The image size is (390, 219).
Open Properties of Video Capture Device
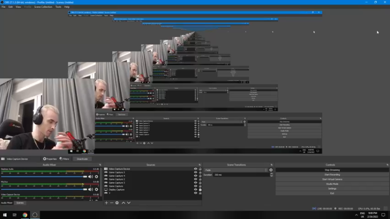tap(50, 159)
